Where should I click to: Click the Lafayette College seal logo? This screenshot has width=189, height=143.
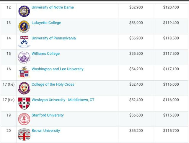[x=24, y=26]
